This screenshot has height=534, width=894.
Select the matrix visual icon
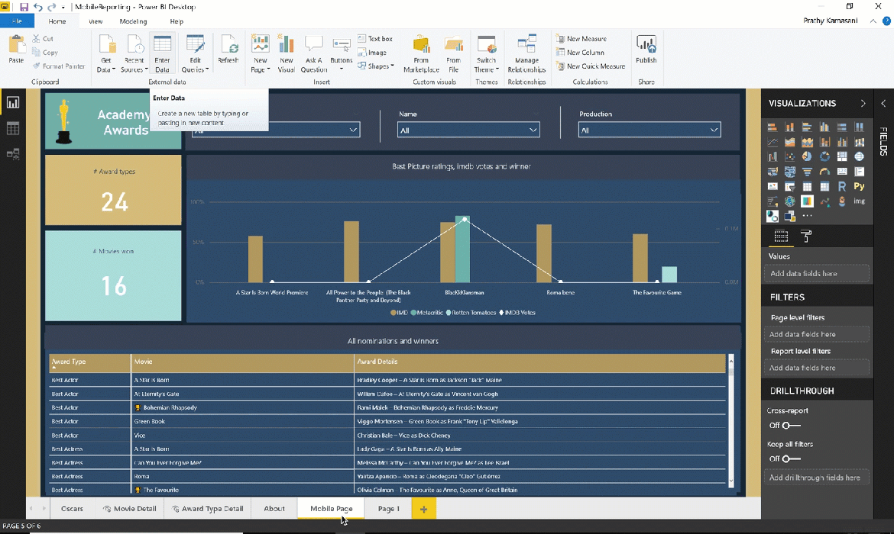click(824, 186)
